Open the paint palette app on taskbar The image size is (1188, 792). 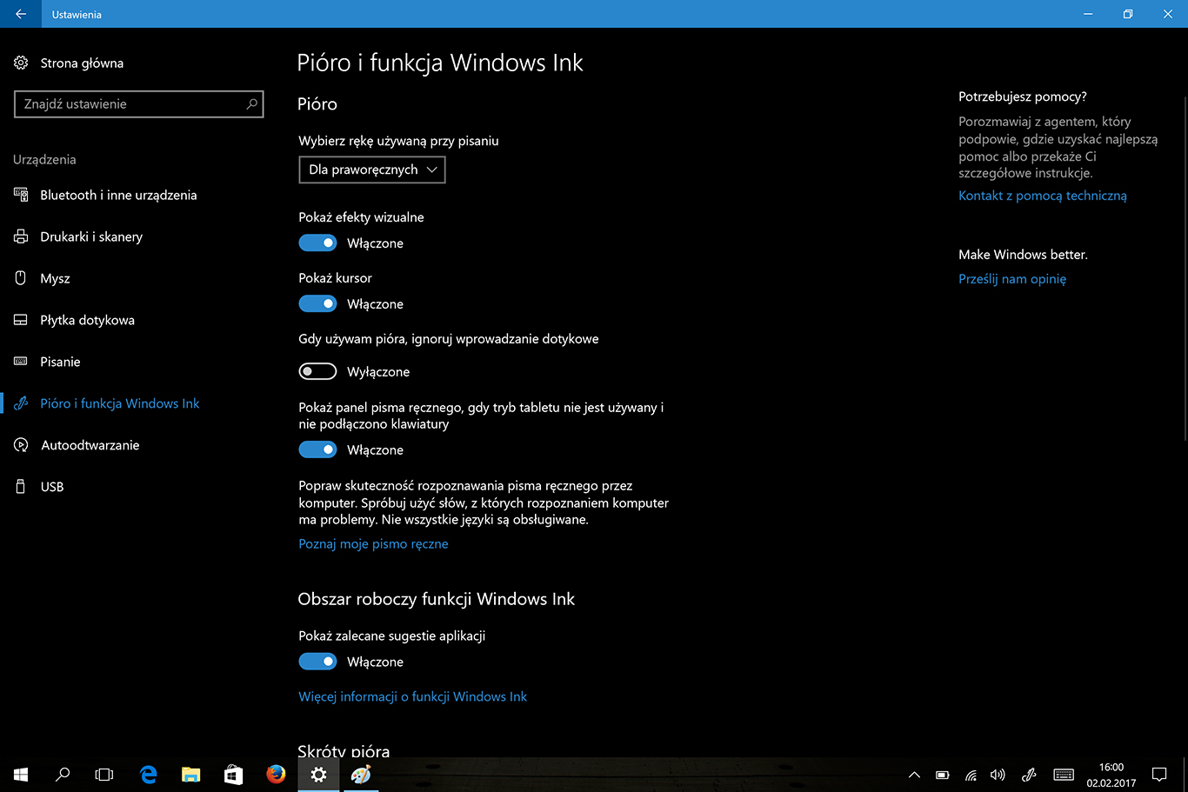[x=361, y=774]
